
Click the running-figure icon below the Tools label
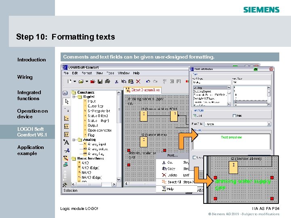[x=65, y=184]
